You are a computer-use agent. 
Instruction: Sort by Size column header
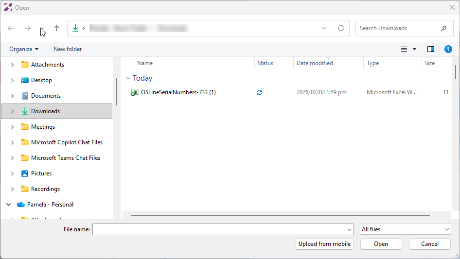[x=430, y=63]
